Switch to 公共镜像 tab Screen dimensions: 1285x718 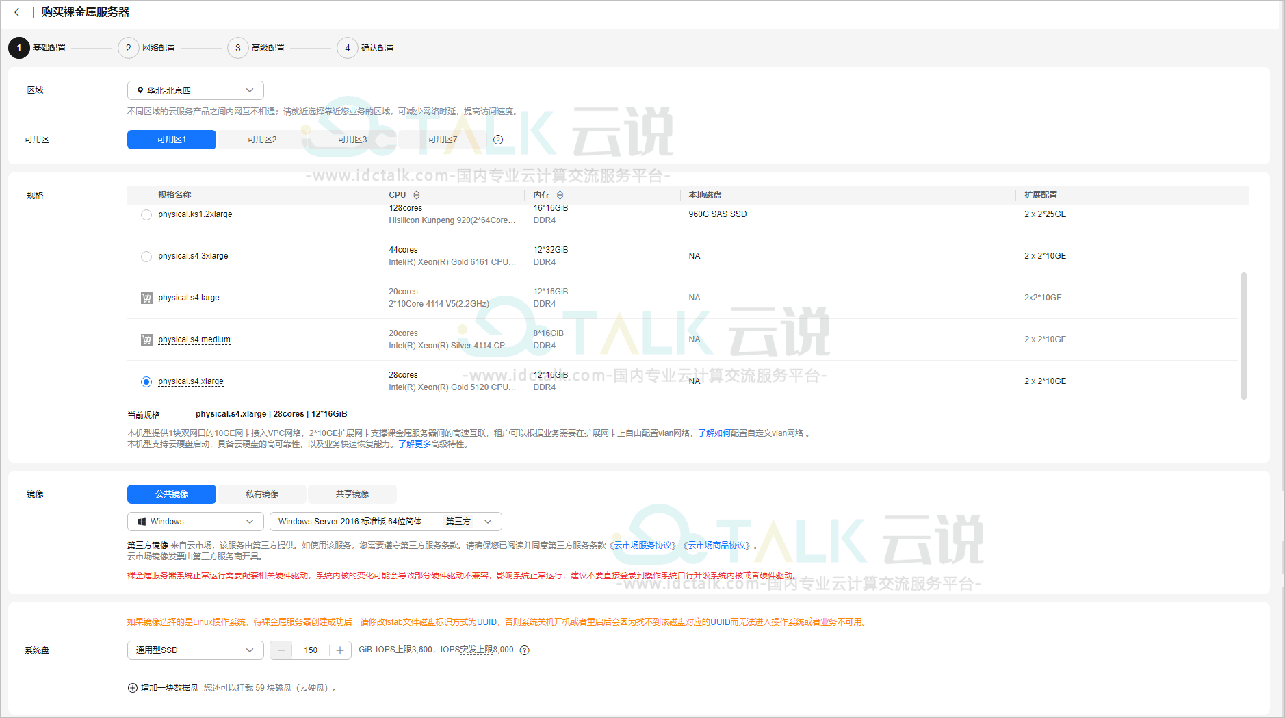coord(172,494)
